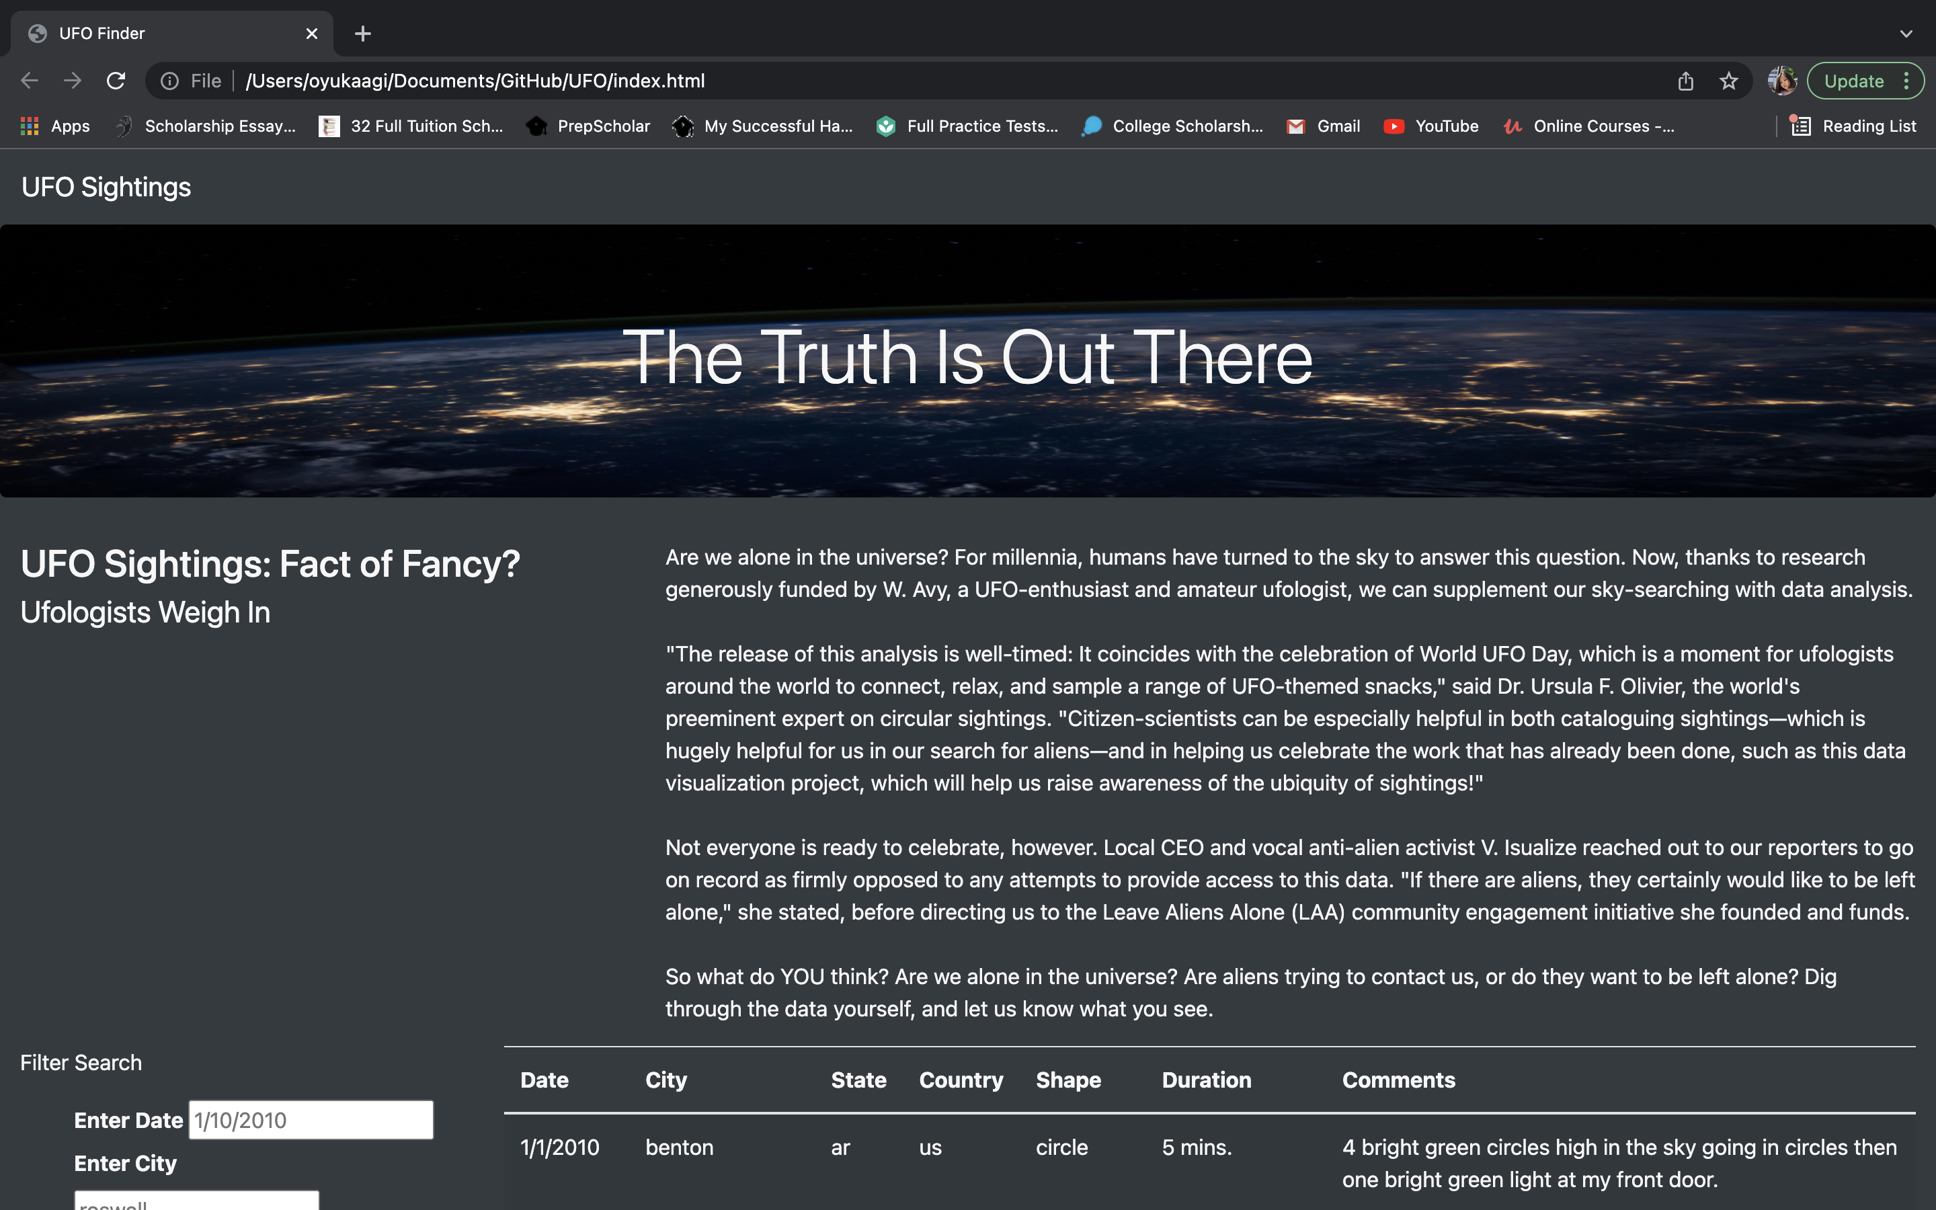Open the Apps grid shortcut in the bookmarks bar
Image resolution: width=1936 pixels, height=1210 pixels.
[55, 126]
